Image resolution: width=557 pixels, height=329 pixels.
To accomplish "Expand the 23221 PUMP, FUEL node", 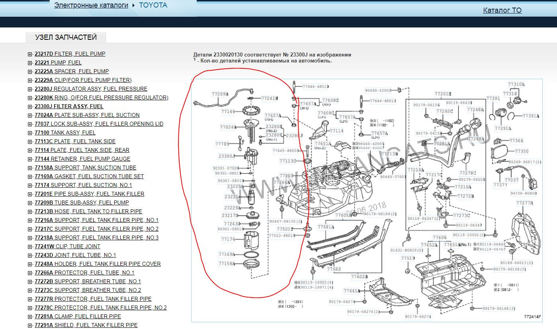I will pyautogui.click(x=30, y=62).
